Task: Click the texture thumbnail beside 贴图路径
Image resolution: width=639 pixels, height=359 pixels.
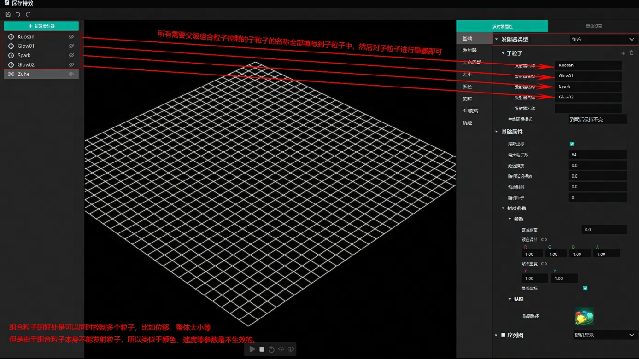Action: pos(584,316)
